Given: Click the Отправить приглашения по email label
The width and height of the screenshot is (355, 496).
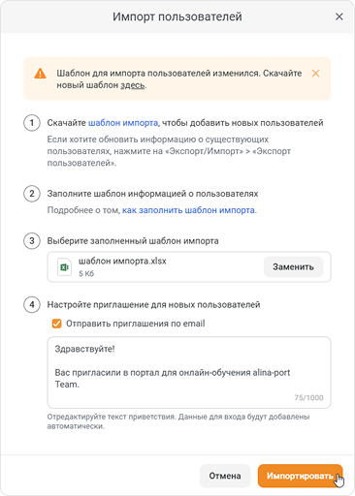Looking at the screenshot, I should [136, 324].
